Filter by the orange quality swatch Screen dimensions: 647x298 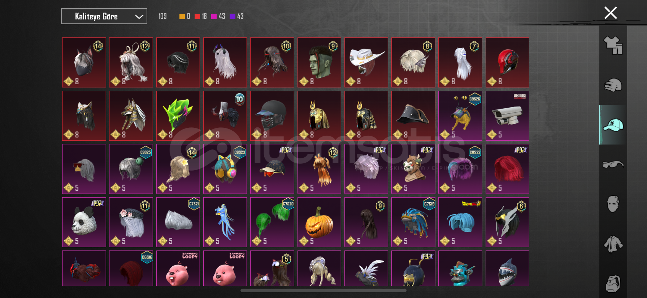pos(182,16)
